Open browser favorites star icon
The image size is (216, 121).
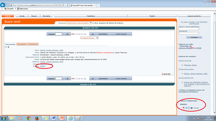click(210, 5)
